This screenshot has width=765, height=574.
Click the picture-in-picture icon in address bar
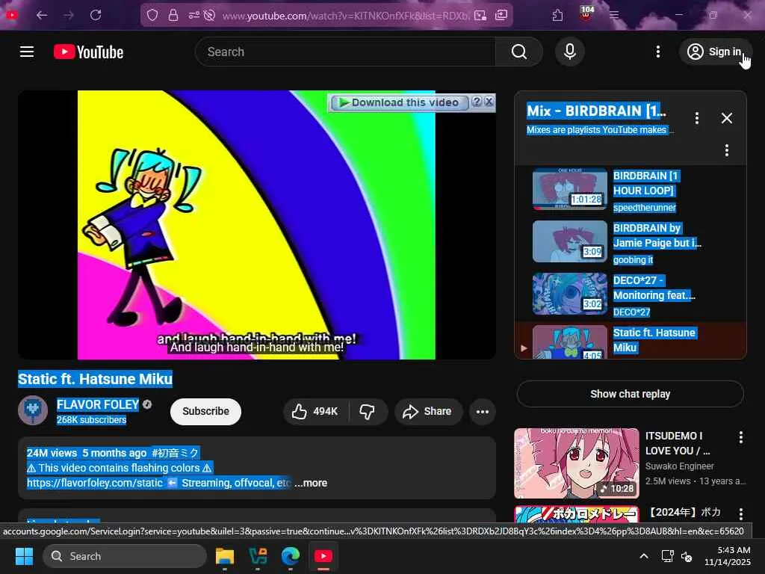[x=480, y=16]
